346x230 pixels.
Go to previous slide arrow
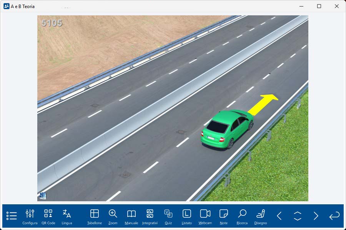click(x=279, y=216)
